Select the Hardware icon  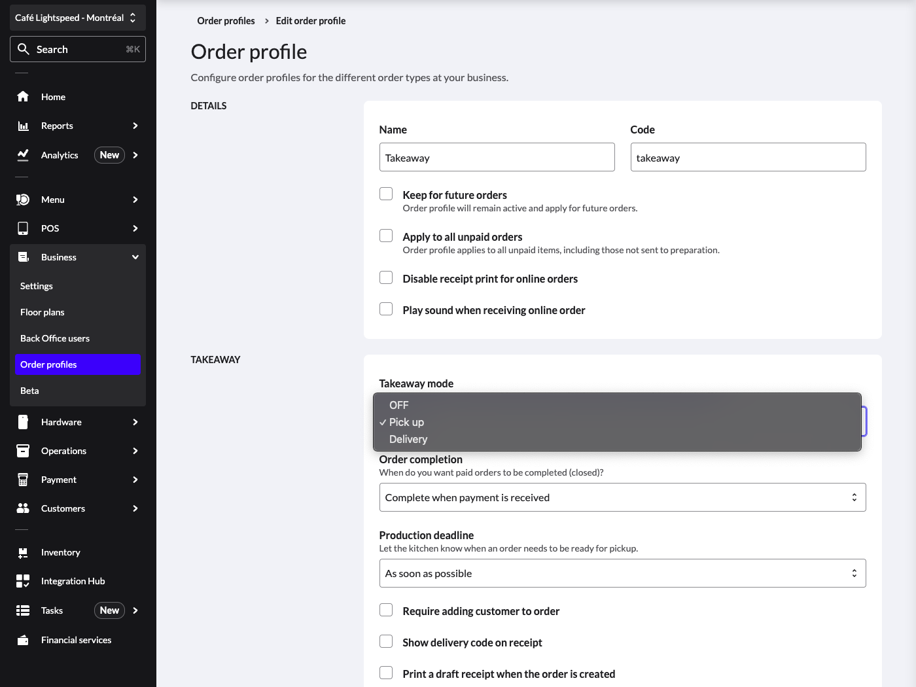[x=23, y=422]
